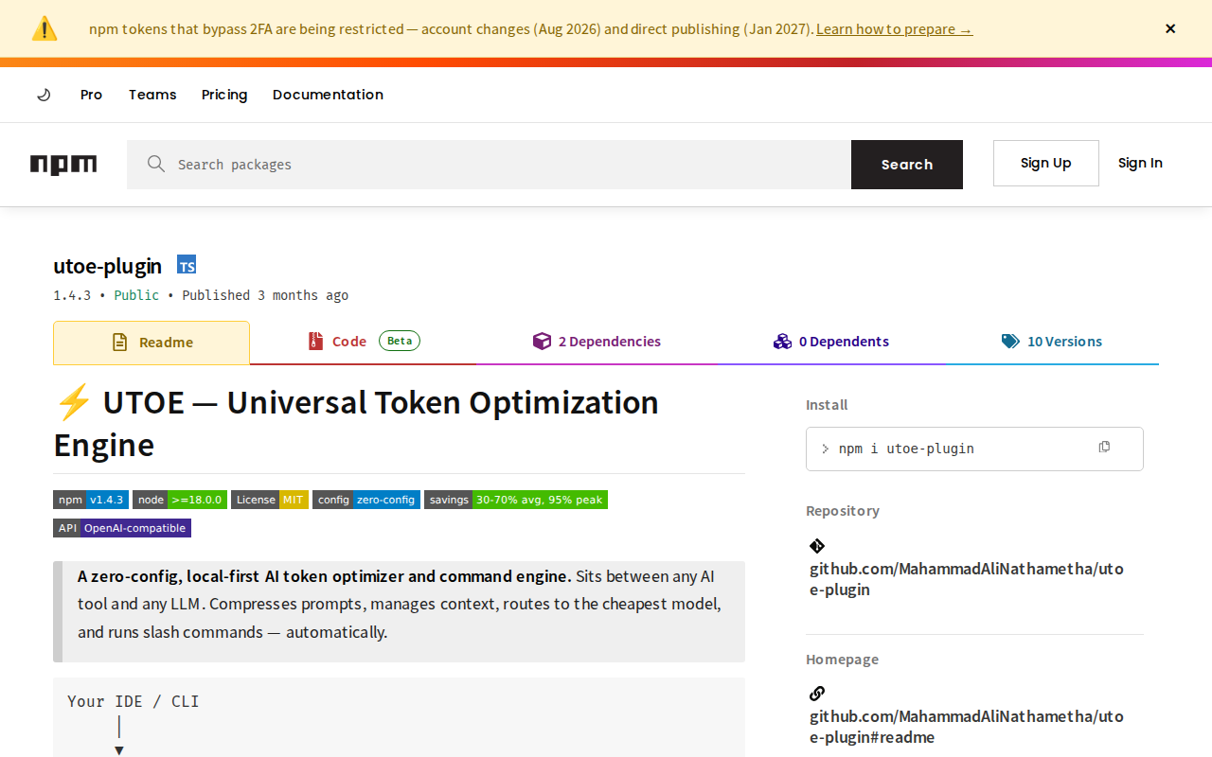The image size is (1212, 757).
Task: Click the UTOE Universal Token Optimization Engine heading
Action: pyautogui.click(x=356, y=423)
